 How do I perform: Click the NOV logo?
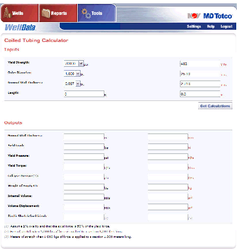(x=194, y=16)
